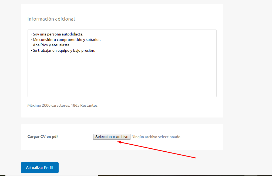Click the Seleccionar archivo button

coord(112,137)
